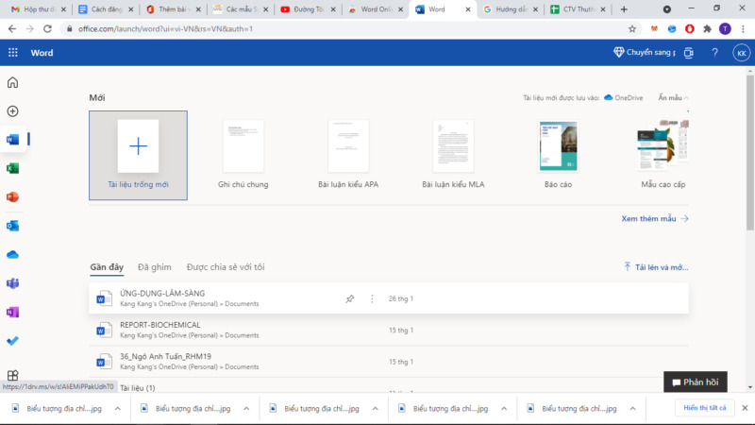The image size is (755, 425).
Task: Choose the Bài luận kiểu MLA template
Action: tap(453, 155)
